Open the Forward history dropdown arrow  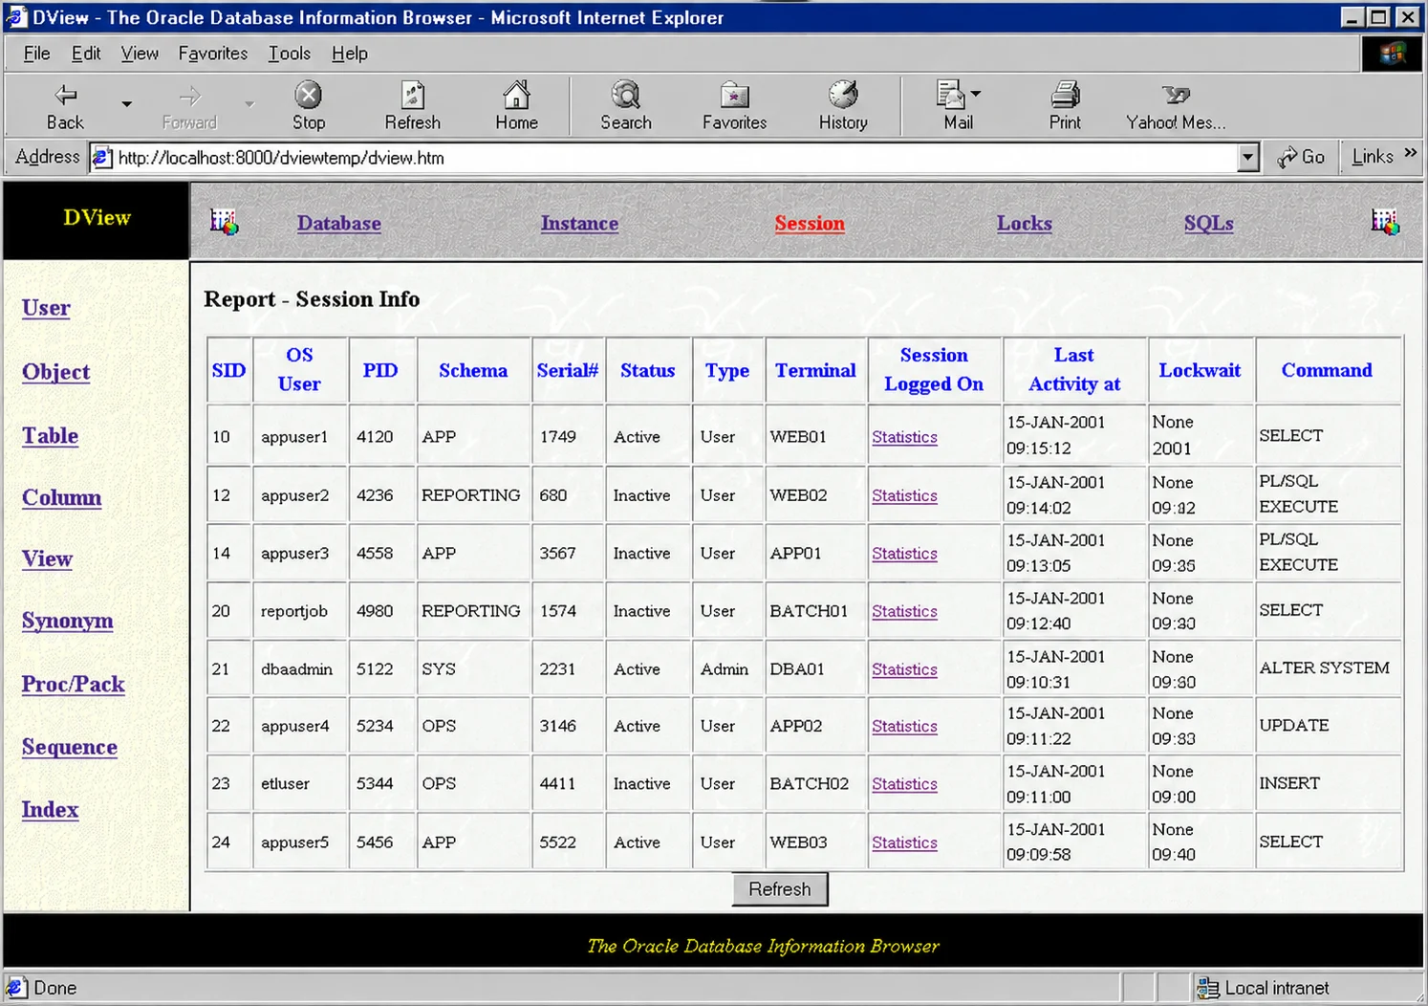(x=249, y=103)
